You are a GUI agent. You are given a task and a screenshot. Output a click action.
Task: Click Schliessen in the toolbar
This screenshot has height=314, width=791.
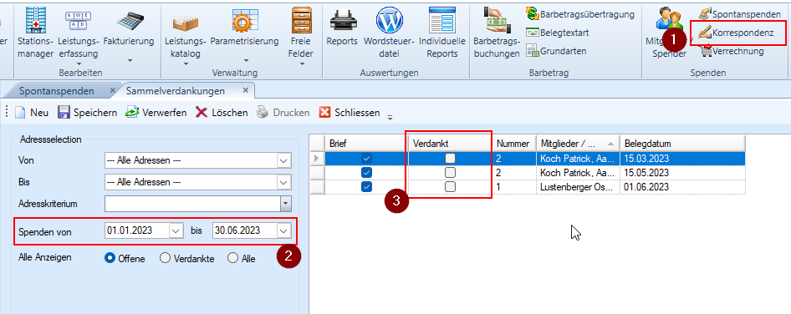(350, 113)
